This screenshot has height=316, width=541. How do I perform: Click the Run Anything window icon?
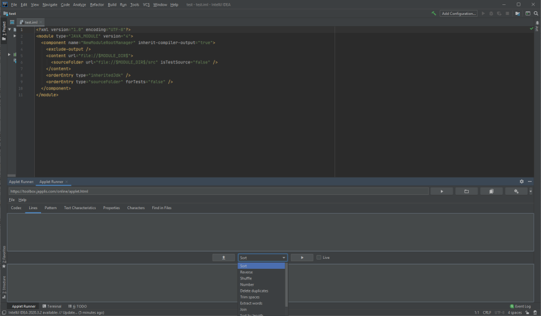pyautogui.click(x=527, y=14)
